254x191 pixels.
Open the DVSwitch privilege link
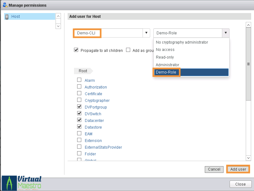93,114
